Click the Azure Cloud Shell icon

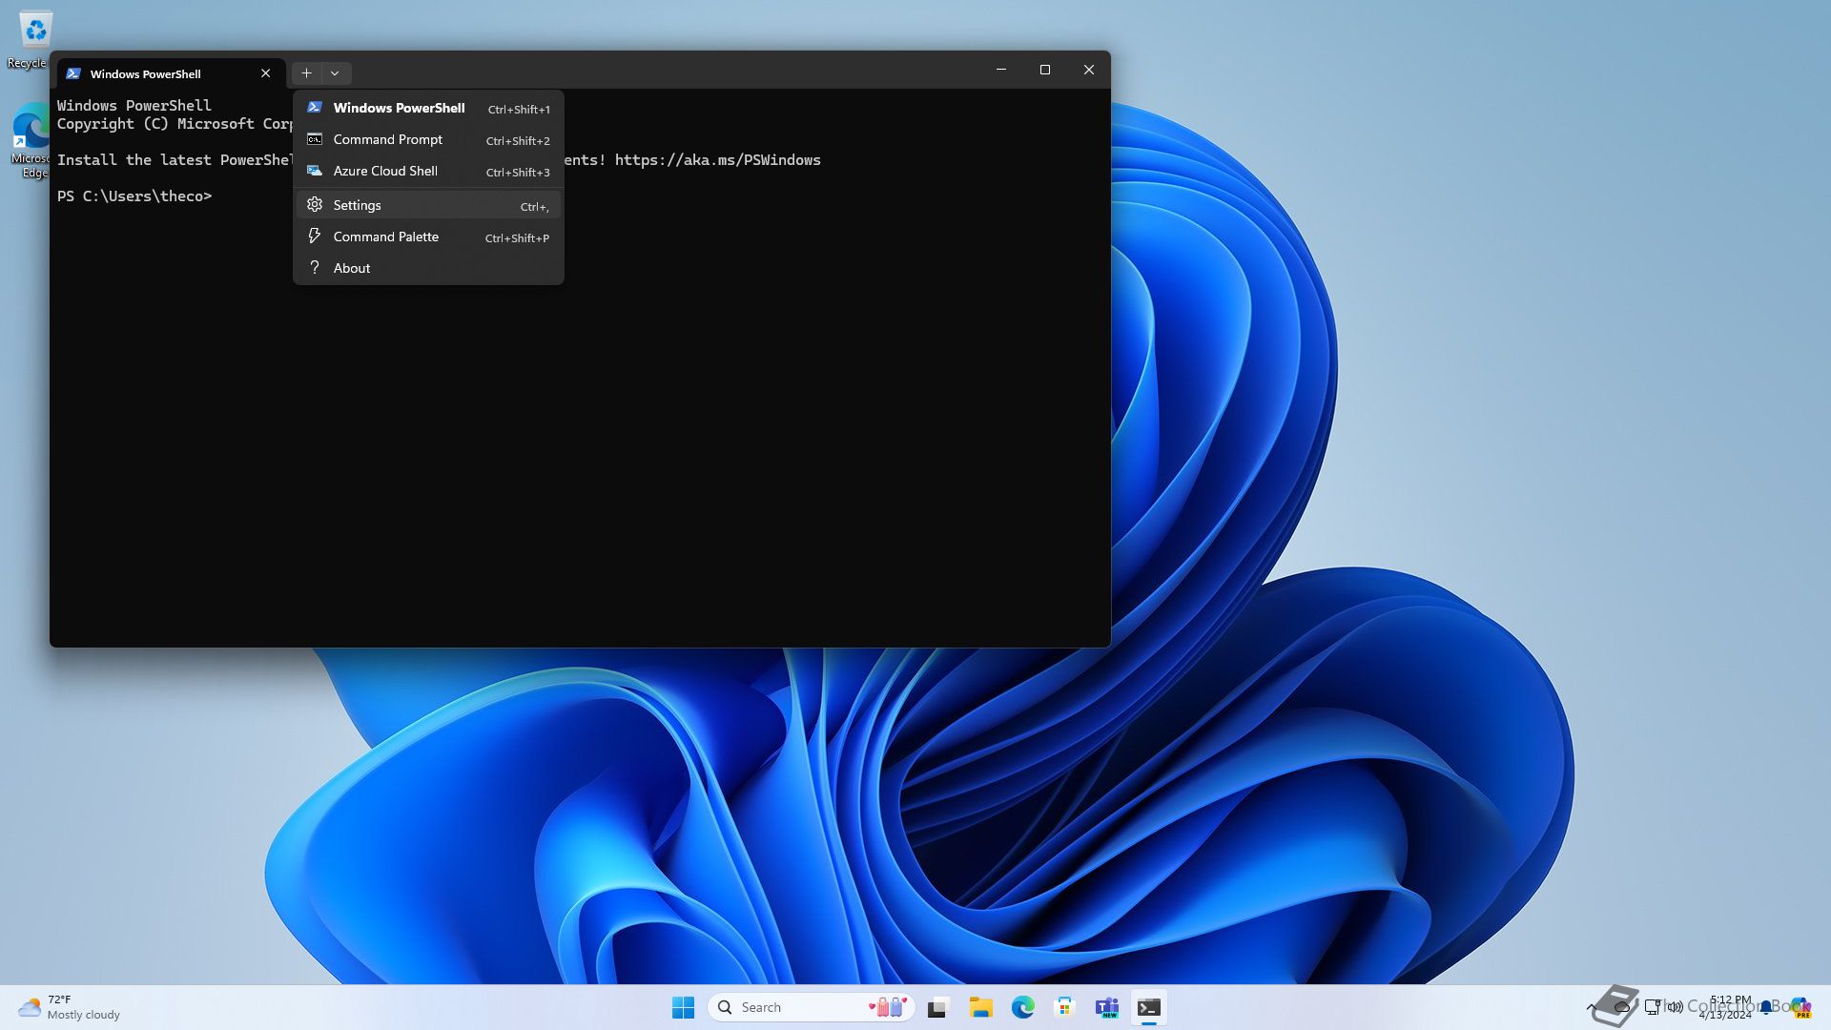point(314,171)
